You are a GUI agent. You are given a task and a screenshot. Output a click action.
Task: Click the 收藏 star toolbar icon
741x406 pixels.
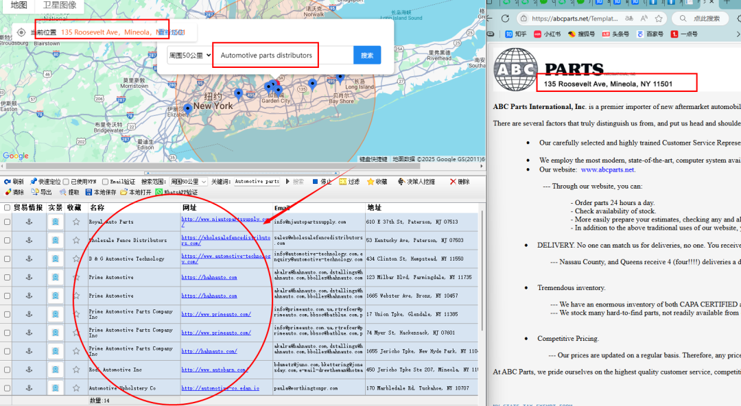pyautogui.click(x=370, y=182)
